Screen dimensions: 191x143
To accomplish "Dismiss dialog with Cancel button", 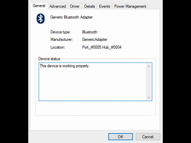I will tap(148, 137).
